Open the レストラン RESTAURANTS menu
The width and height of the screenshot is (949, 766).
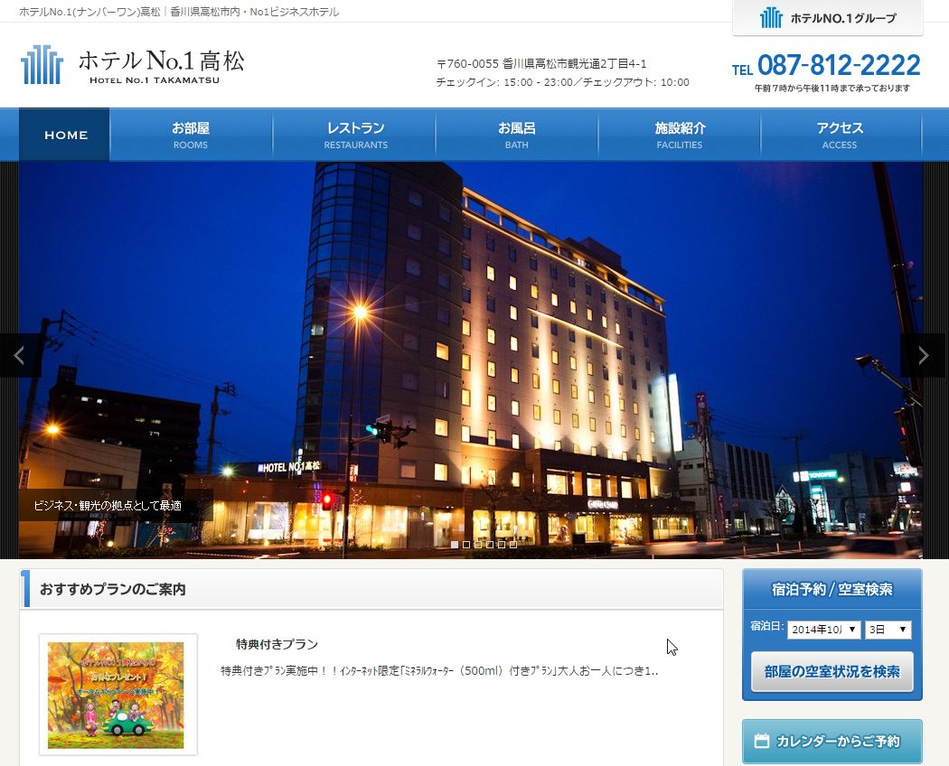pyautogui.click(x=355, y=135)
